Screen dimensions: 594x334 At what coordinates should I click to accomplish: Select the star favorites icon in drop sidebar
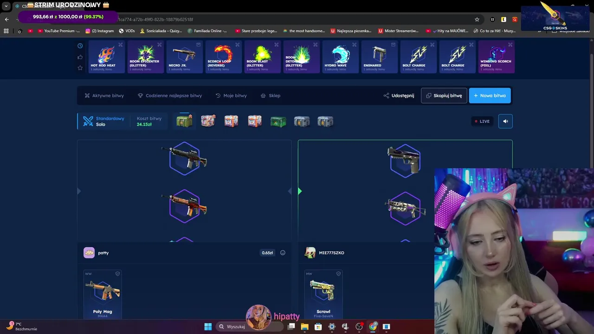(80, 68)
